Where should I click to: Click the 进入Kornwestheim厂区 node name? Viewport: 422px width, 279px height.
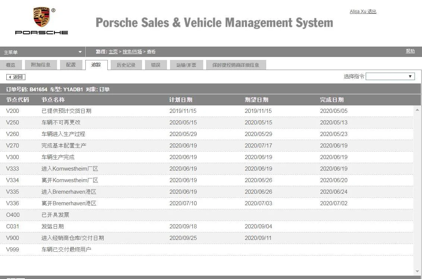(70, 169)
